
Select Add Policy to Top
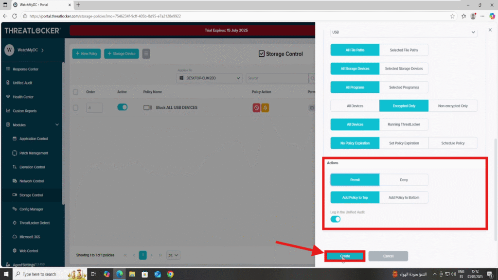pos(355,197)
